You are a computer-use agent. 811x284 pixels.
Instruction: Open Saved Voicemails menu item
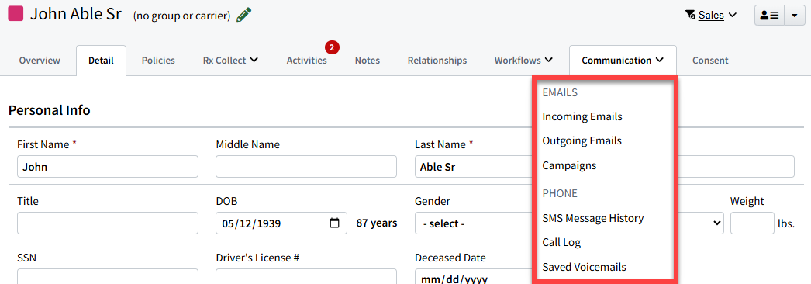(x=584, y=268)
